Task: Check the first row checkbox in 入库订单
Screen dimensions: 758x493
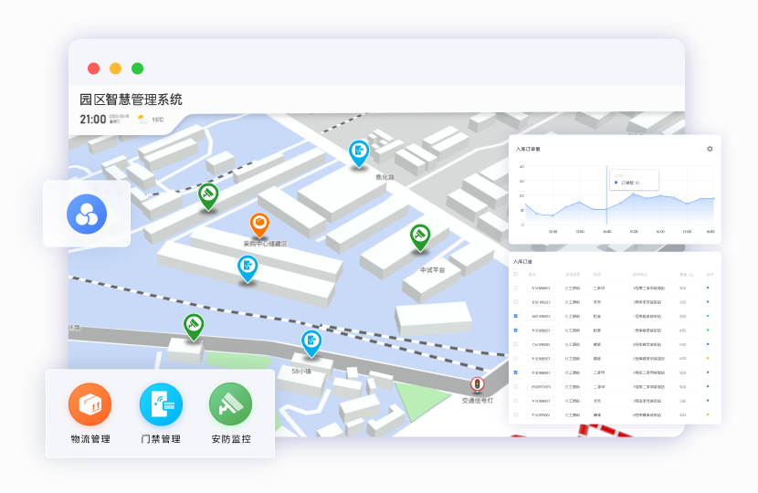Action: pyautogui.click(x=516, y=288)
